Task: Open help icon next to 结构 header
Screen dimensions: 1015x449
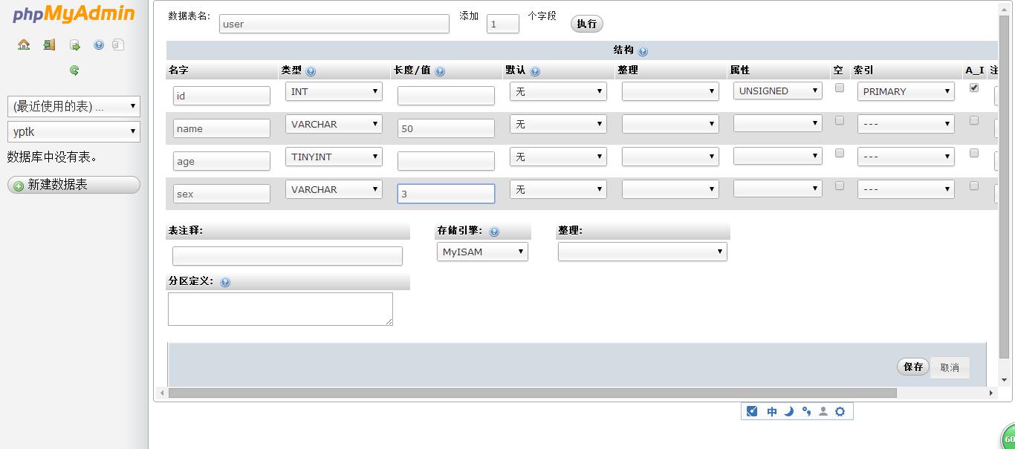Action: 643,51
